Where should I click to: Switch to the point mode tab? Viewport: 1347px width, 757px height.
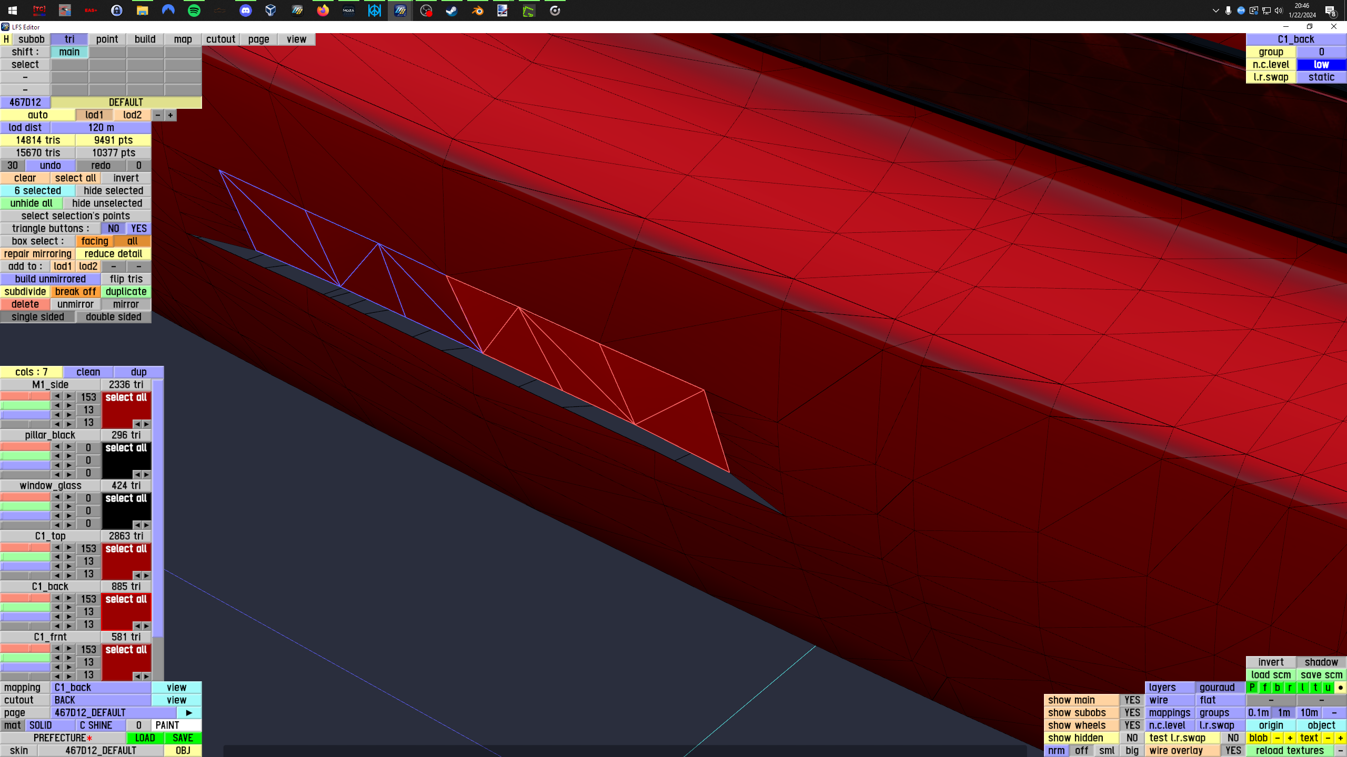point(107,39)
